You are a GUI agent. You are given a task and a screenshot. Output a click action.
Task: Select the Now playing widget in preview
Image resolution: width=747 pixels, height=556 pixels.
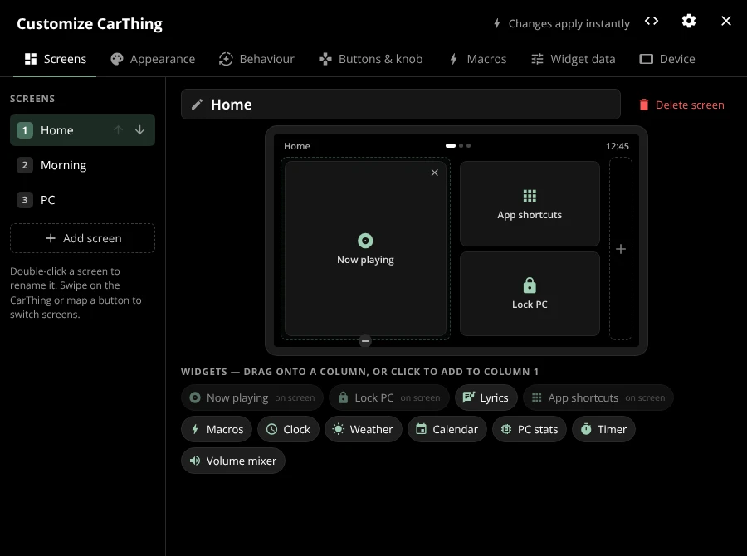click(x=365, y=249)
